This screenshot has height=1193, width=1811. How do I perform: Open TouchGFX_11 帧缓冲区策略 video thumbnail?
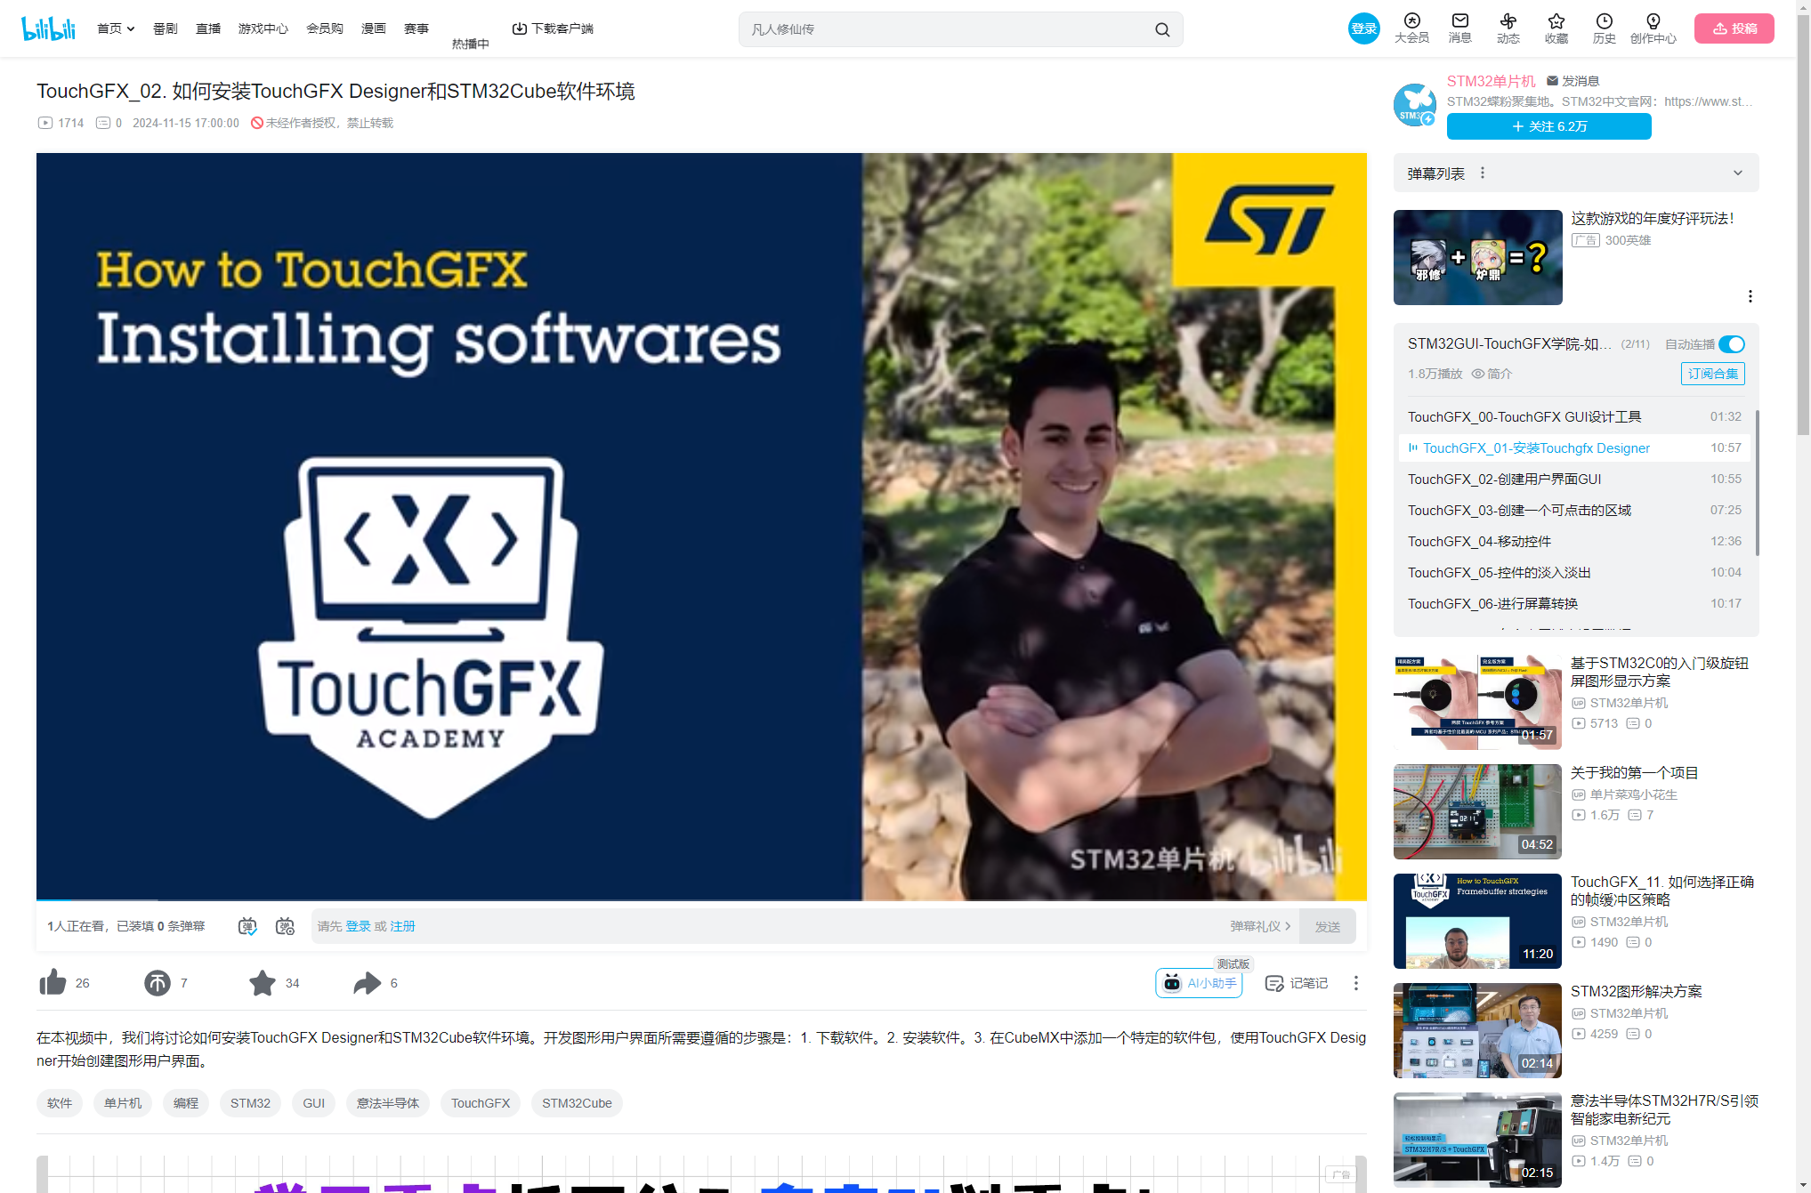1478,921
